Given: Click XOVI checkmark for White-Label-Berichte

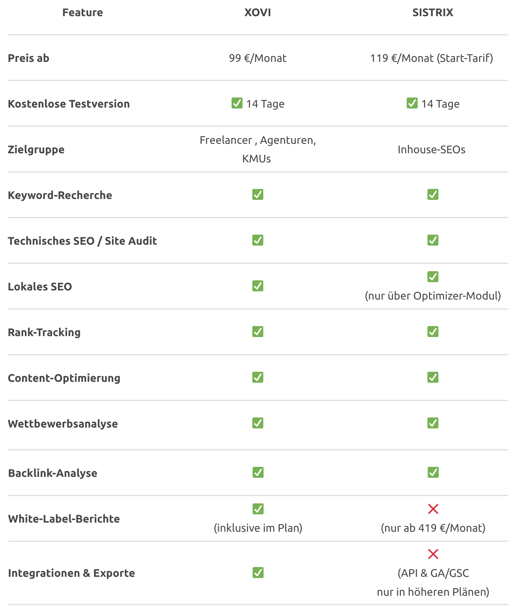Looking at the screenshot, I should pyautogui.click(x=258, y=509).
